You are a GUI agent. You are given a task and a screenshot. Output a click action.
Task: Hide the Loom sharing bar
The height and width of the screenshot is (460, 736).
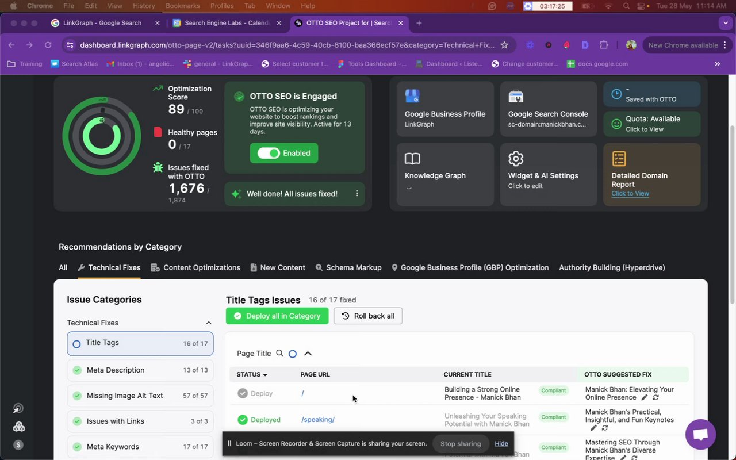tap(501, 443)
